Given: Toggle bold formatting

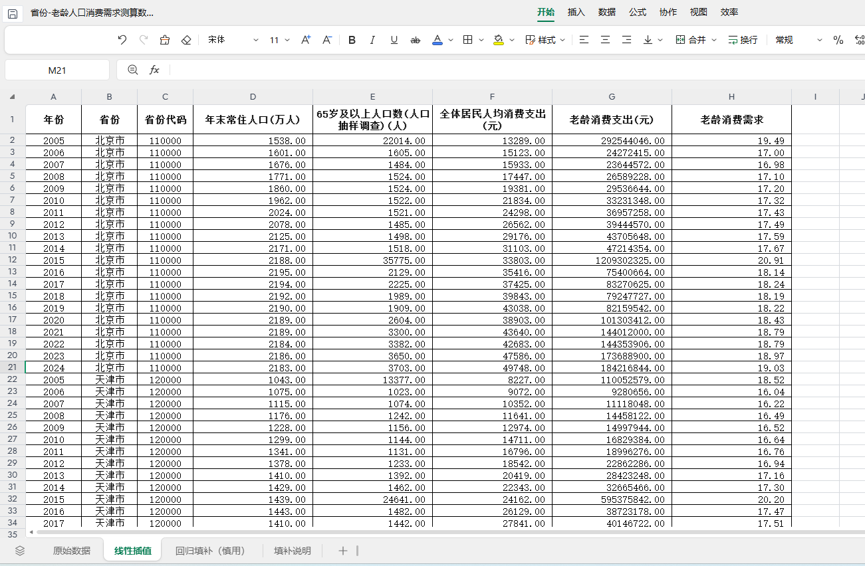Looking at the screenshot, I should tap(352, 40).
